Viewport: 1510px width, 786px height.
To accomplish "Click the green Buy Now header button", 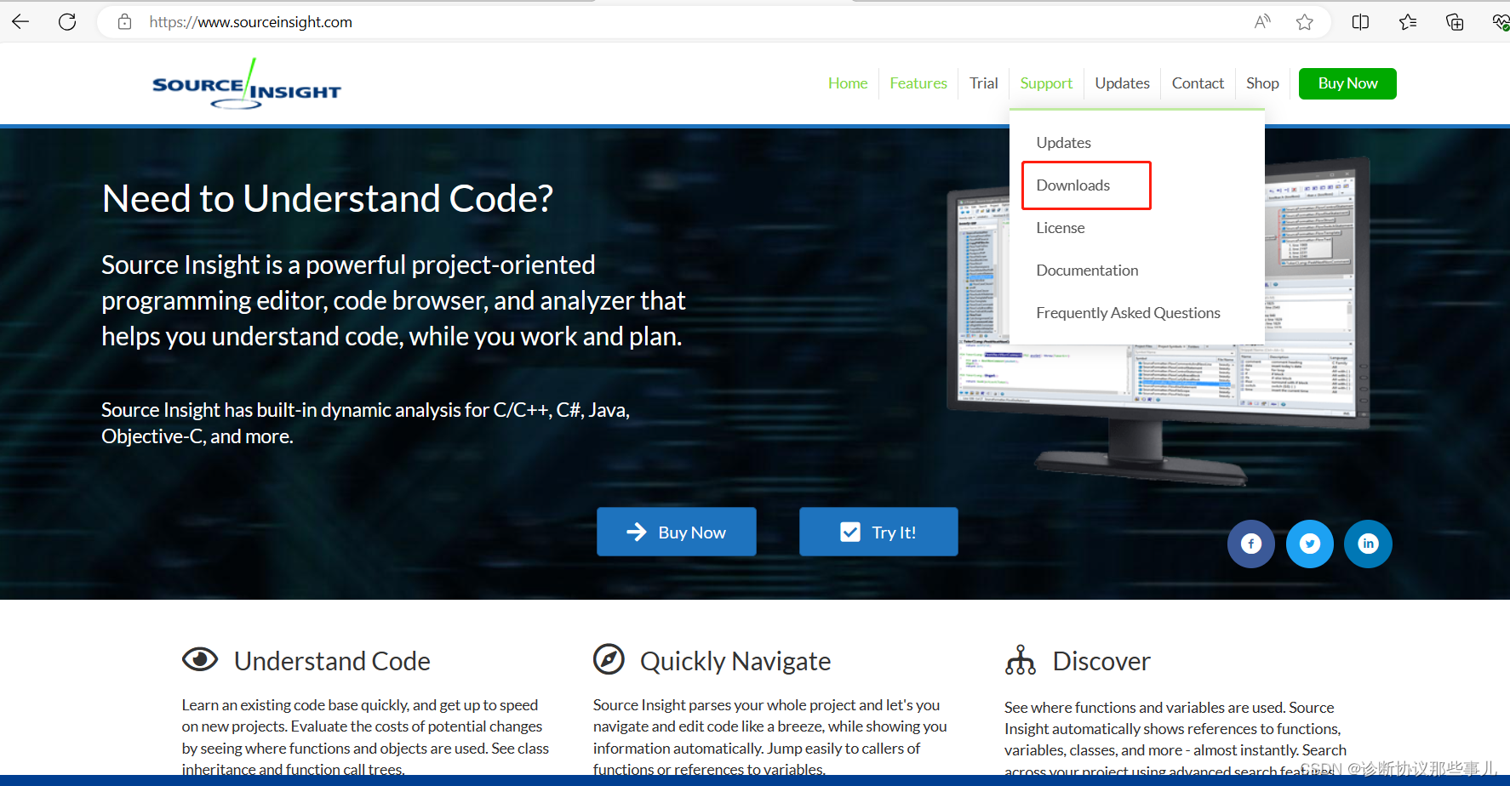I will click(1347, 83).
